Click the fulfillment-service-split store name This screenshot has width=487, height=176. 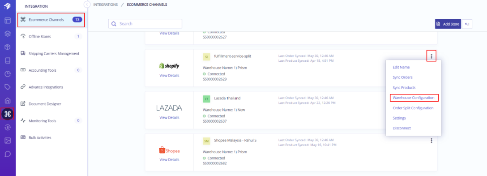pos(233,56)
